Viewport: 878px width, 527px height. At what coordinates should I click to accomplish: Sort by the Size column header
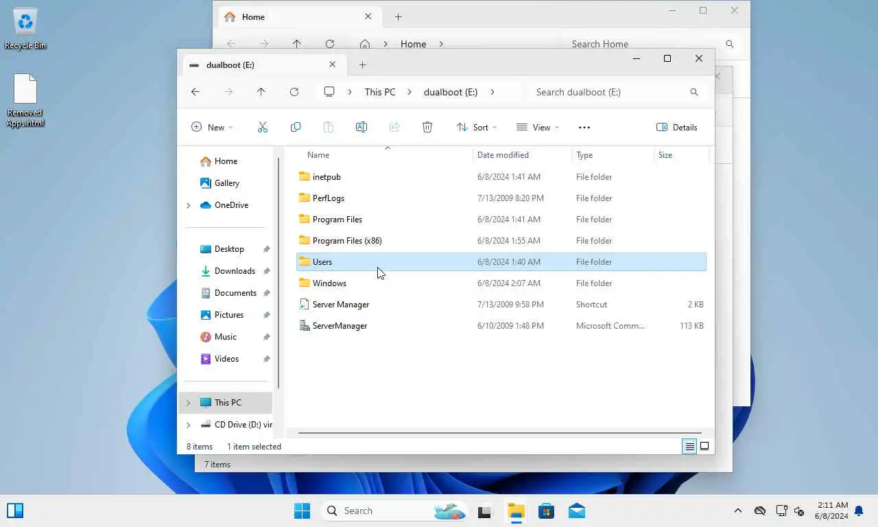click(681, 155)
